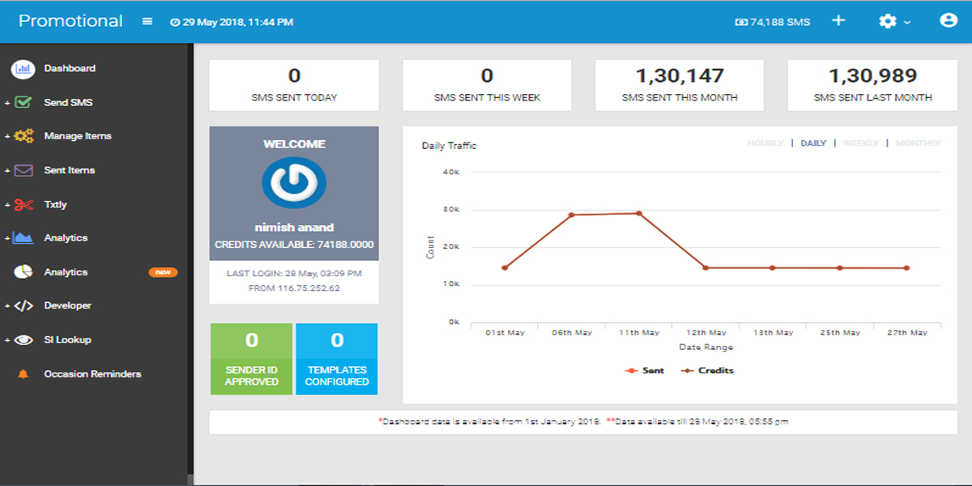This screenshot has height=486, width=972.
Task: Click the 11th May data point on chart
Action: point(638,214)
